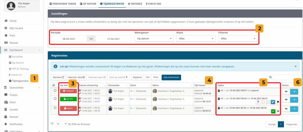303x132 pixels.
Task: Click the eye icon in the first row
Action: [286, 92]
